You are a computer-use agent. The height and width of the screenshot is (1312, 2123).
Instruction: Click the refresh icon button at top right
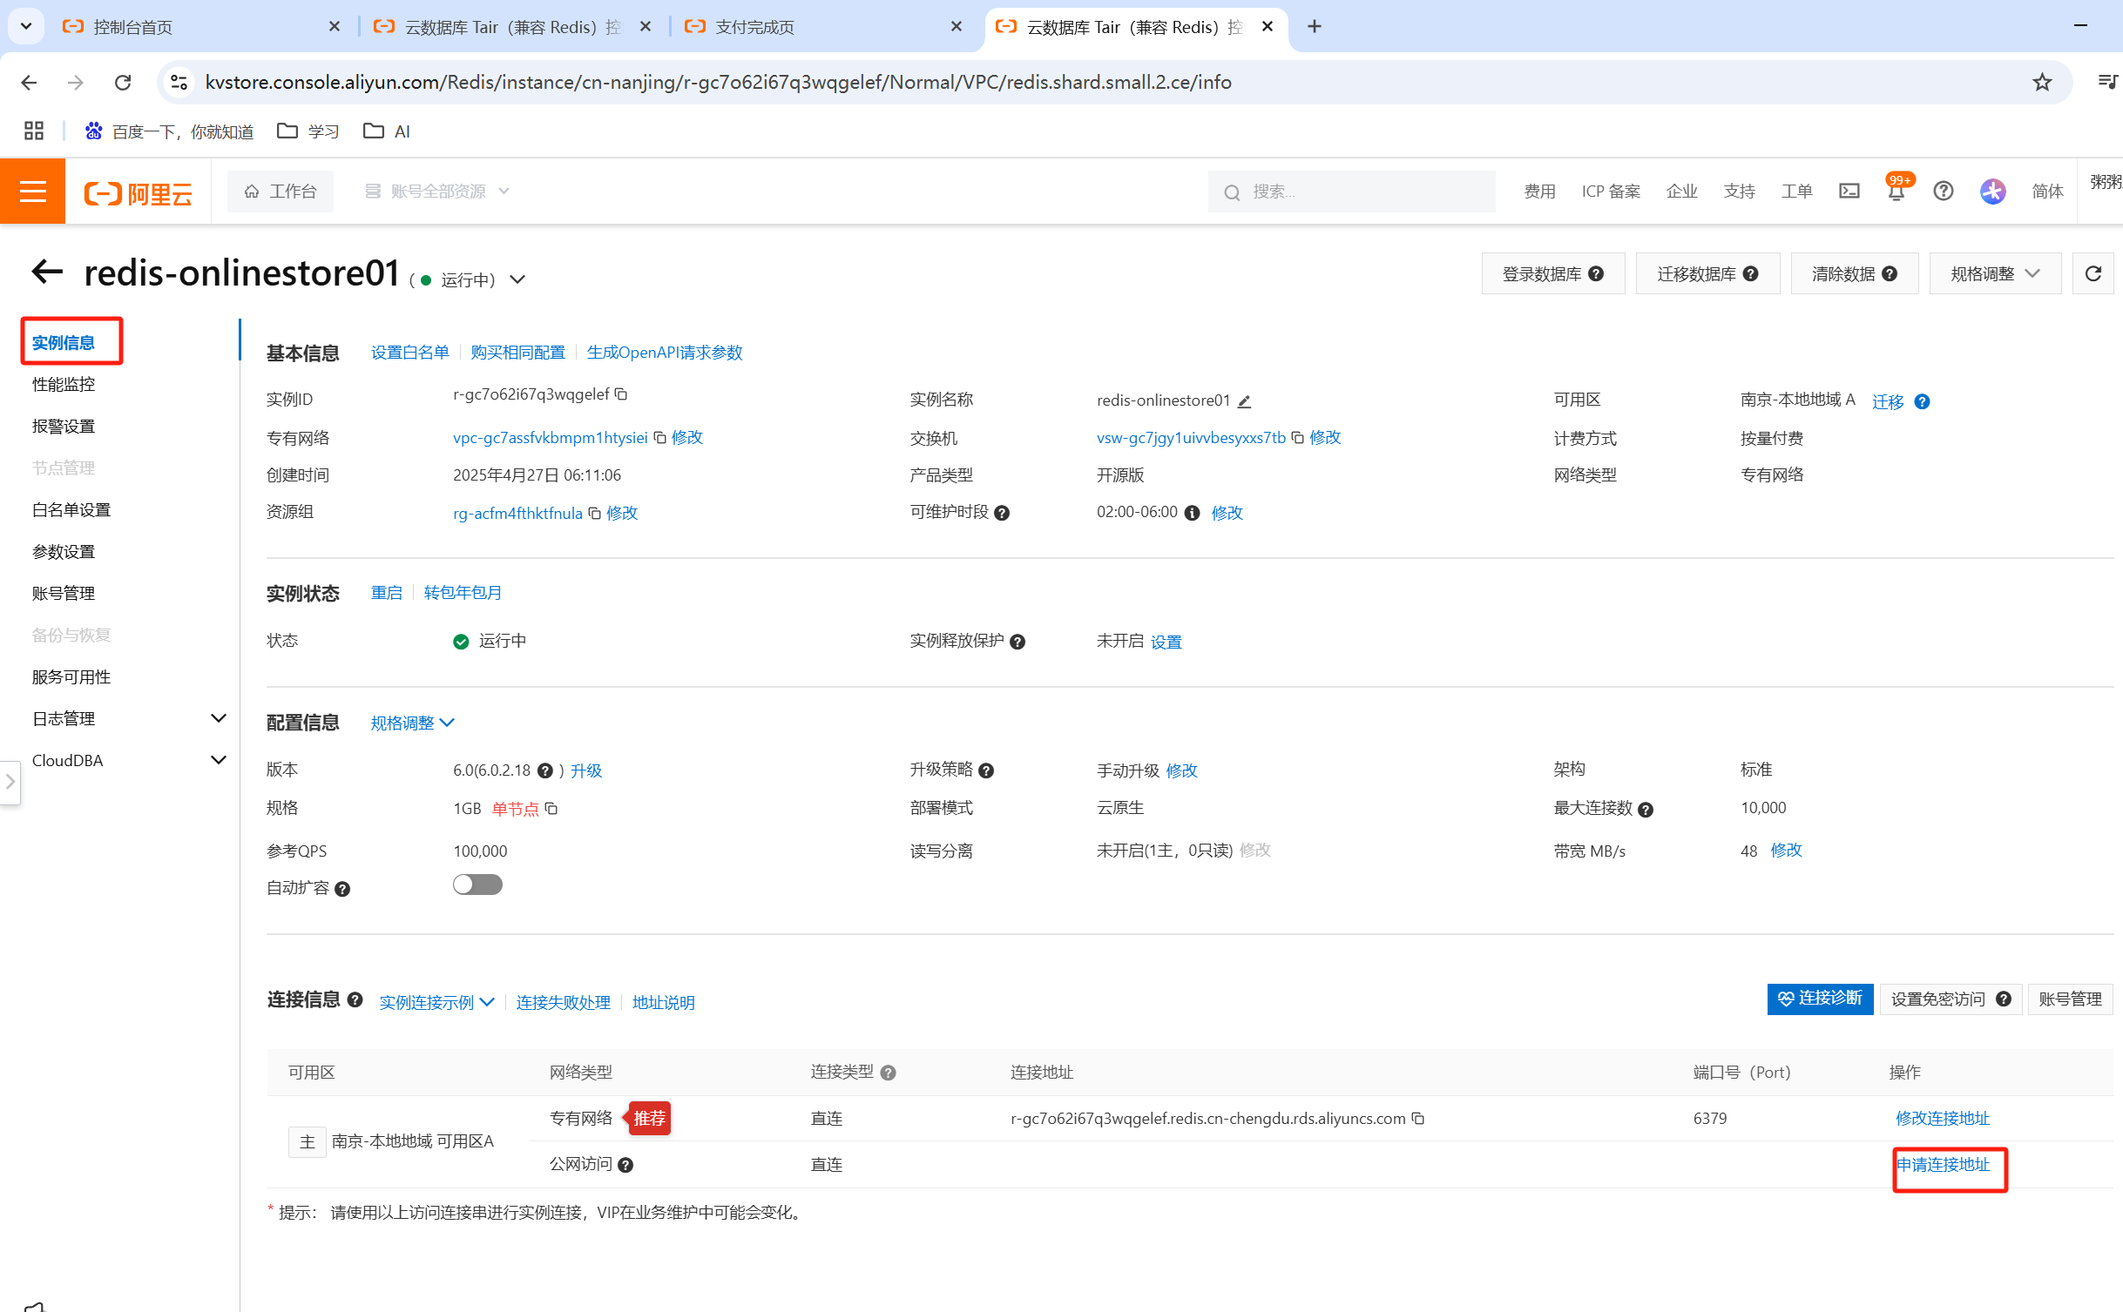pyautogui.click(x=2093, y=274)
